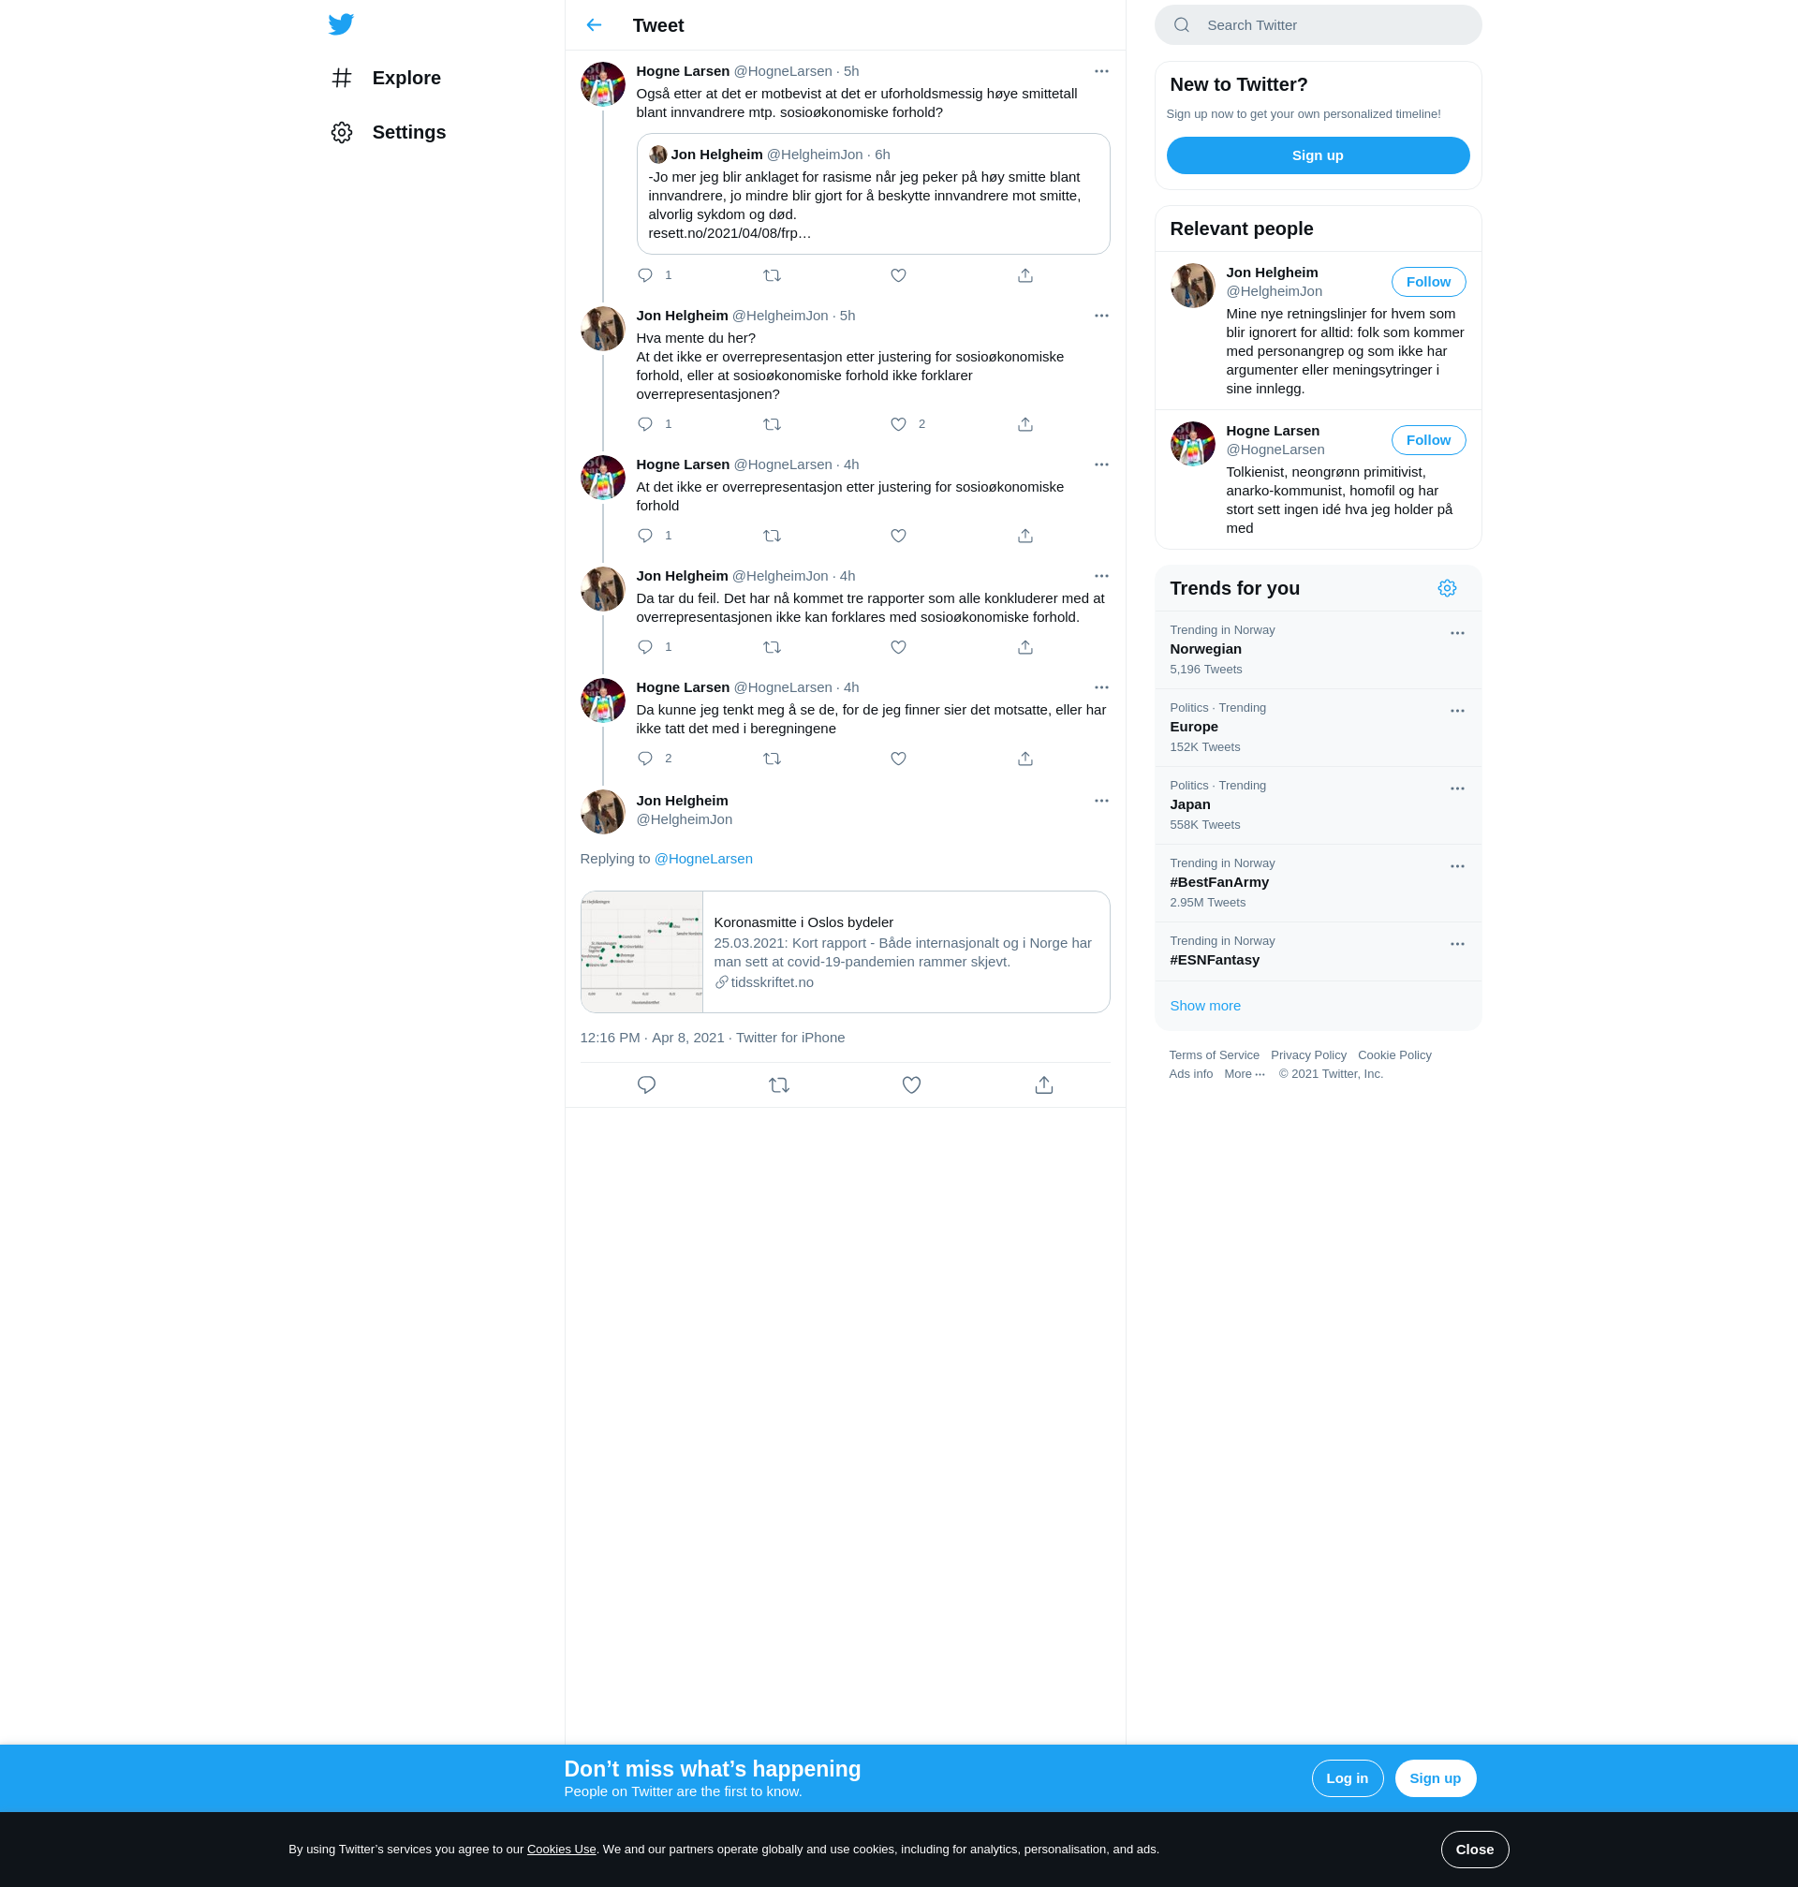Click the search magnifier icon

1182,25
